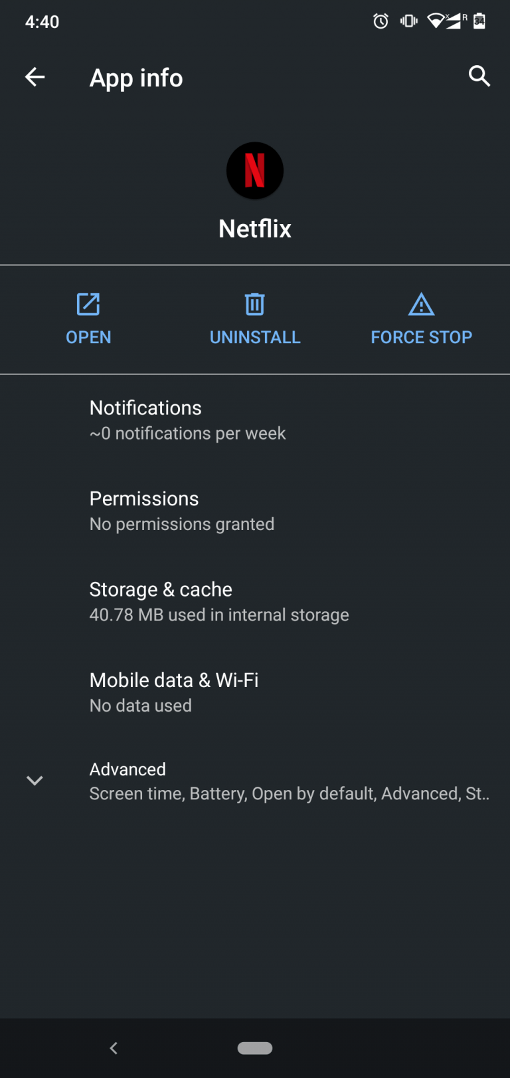Tap the Uninstall trash can icon
This screenshot has width=510, height=1078.
point(255,305)
